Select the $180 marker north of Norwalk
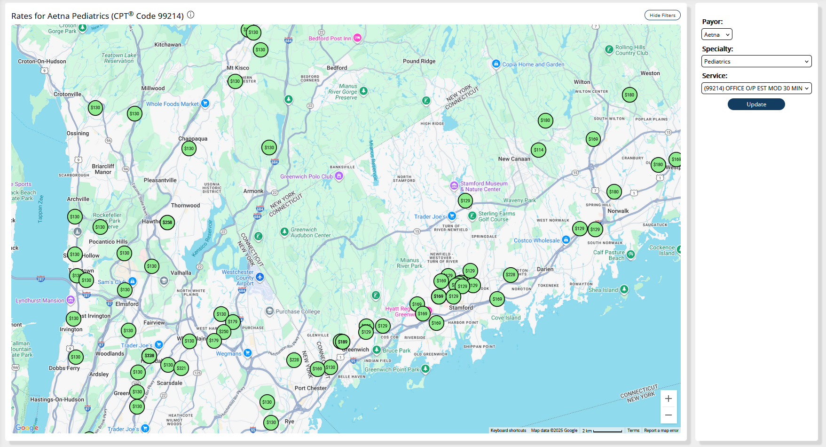Image resolution: width=826 pixels, height=447 pixels. 614,192
